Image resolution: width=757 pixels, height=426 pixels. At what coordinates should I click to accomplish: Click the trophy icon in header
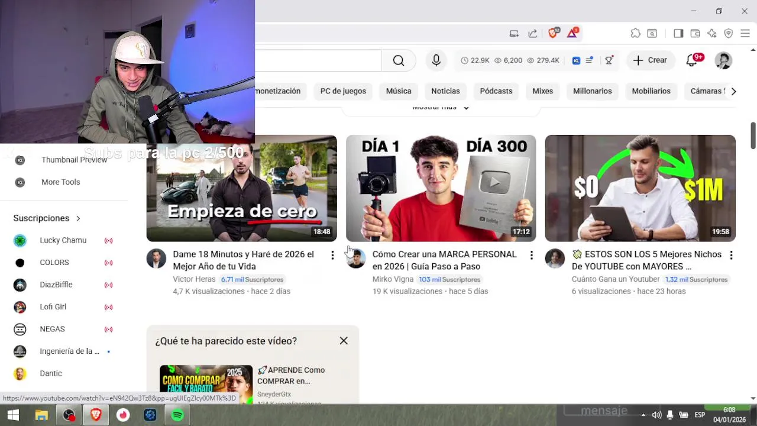[609, 60]
